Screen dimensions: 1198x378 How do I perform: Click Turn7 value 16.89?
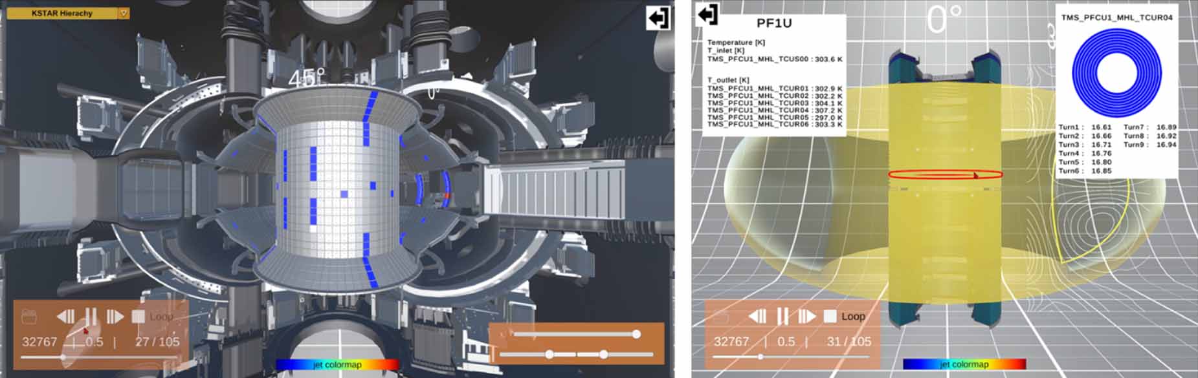point(1166,127)
